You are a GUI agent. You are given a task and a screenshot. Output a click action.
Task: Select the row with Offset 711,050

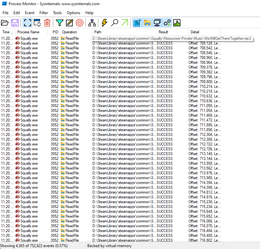pos(111,106)
